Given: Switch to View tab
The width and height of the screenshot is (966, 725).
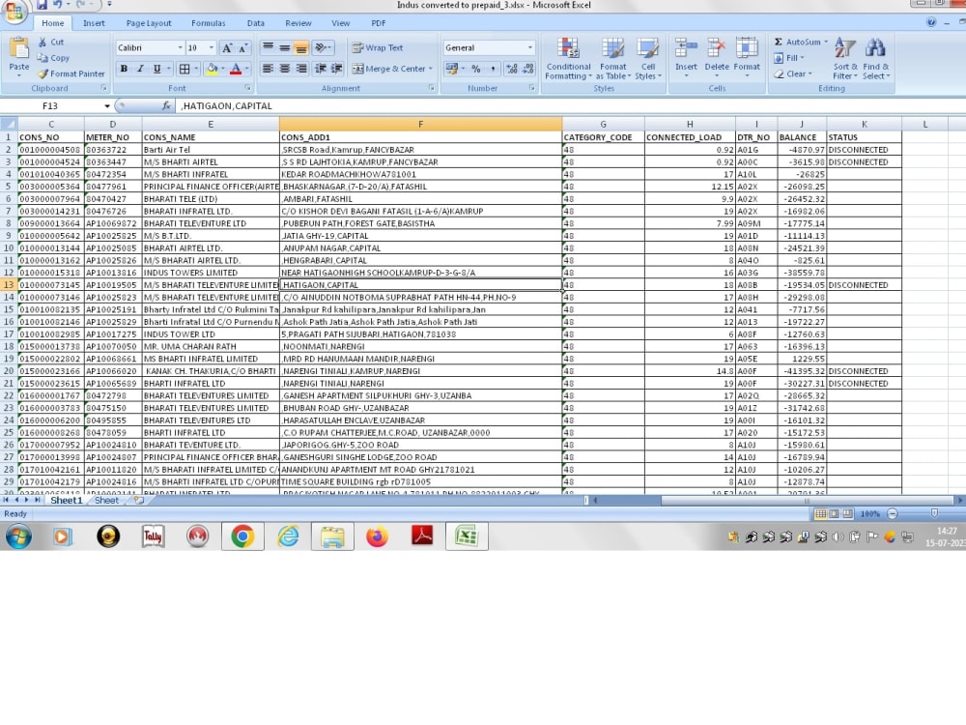Looking at the screenshot, I should coord(341,23).
